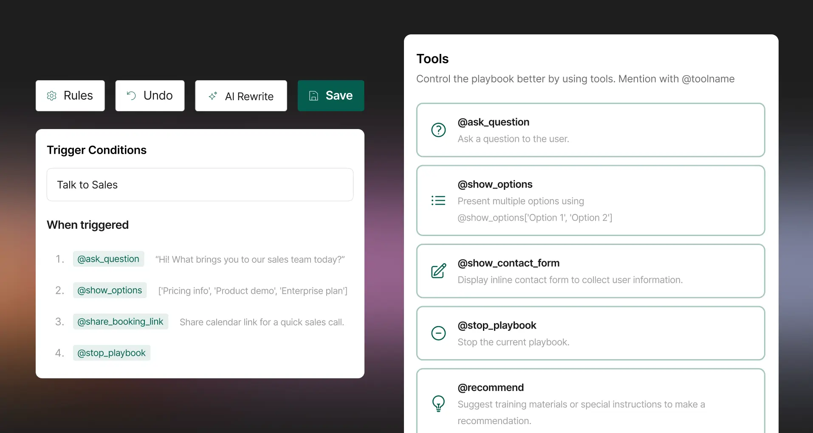Viewport: 813px width, 433px height.
Task: Select the @share_booking_link tag in step 3
Action: coord(120,322)
